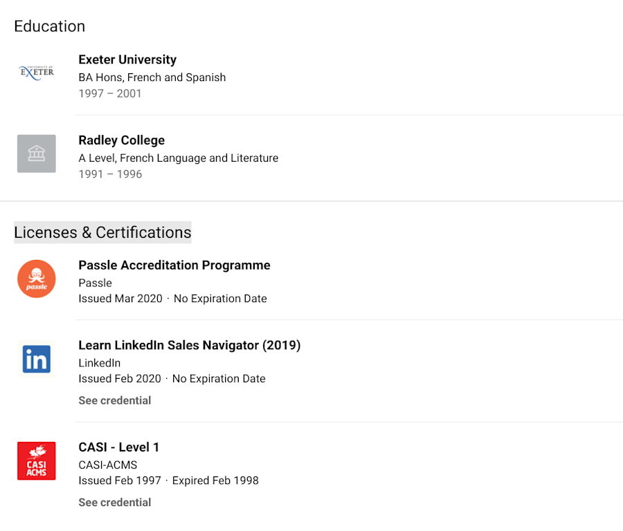This screenshot has height=531, width=623.
Task: Click the CASI-ACMS issuer name
Action: pyautogui.click(x=107, y=465)
